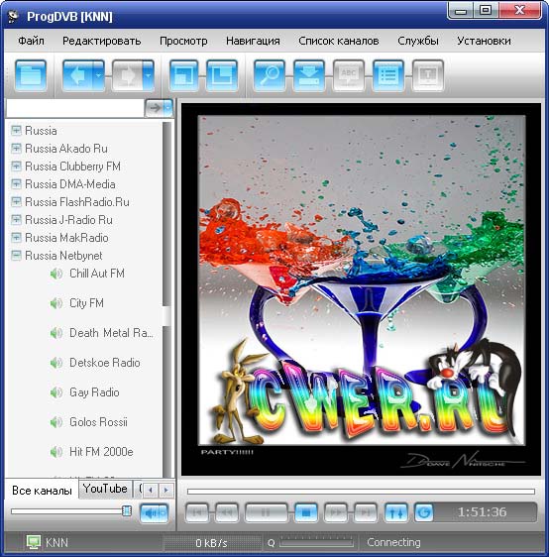Click speaker icon next to Chill Aut FM

click(56, 274)
